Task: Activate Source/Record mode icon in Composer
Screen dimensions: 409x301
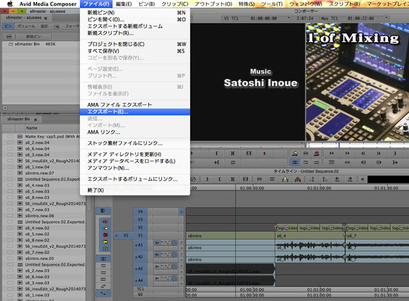Action: [x=295, y=162]
